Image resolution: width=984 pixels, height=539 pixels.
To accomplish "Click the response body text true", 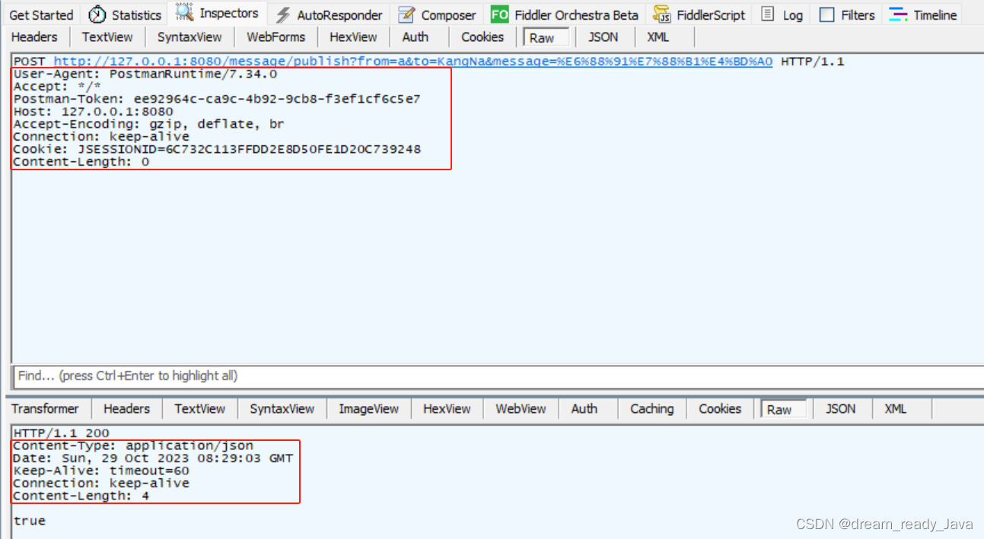I will [x=30, y=521].
